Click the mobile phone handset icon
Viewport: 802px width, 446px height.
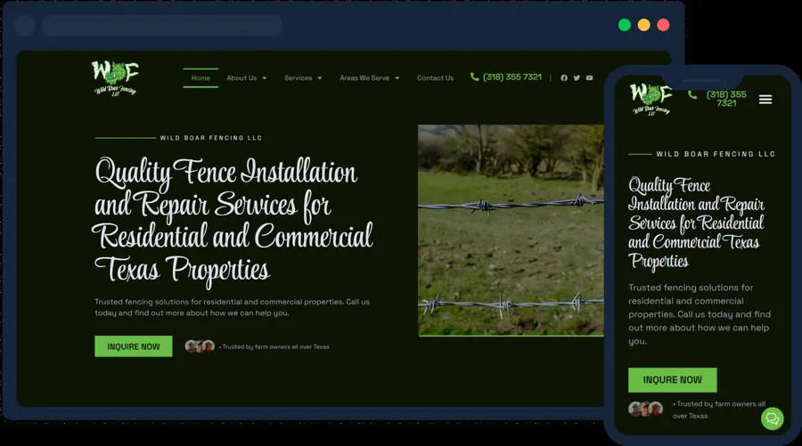pos(692,95)
